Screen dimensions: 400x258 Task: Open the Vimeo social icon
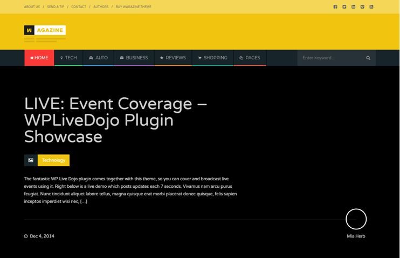click(x=362, y=6)
